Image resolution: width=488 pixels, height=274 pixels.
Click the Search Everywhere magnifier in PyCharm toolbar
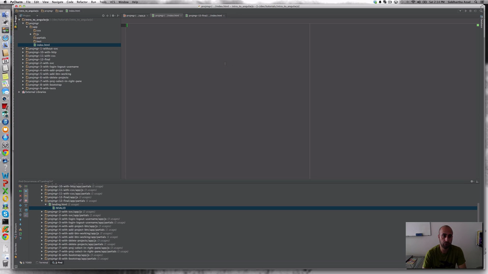pos(481,11)
